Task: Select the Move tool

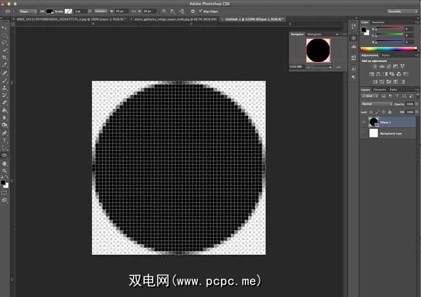Action: tap(5, 27)
